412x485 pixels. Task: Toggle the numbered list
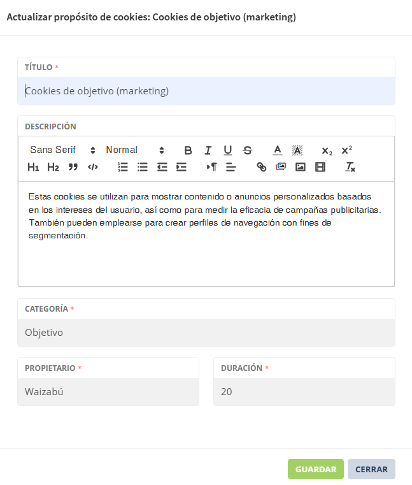pos(123,167)
